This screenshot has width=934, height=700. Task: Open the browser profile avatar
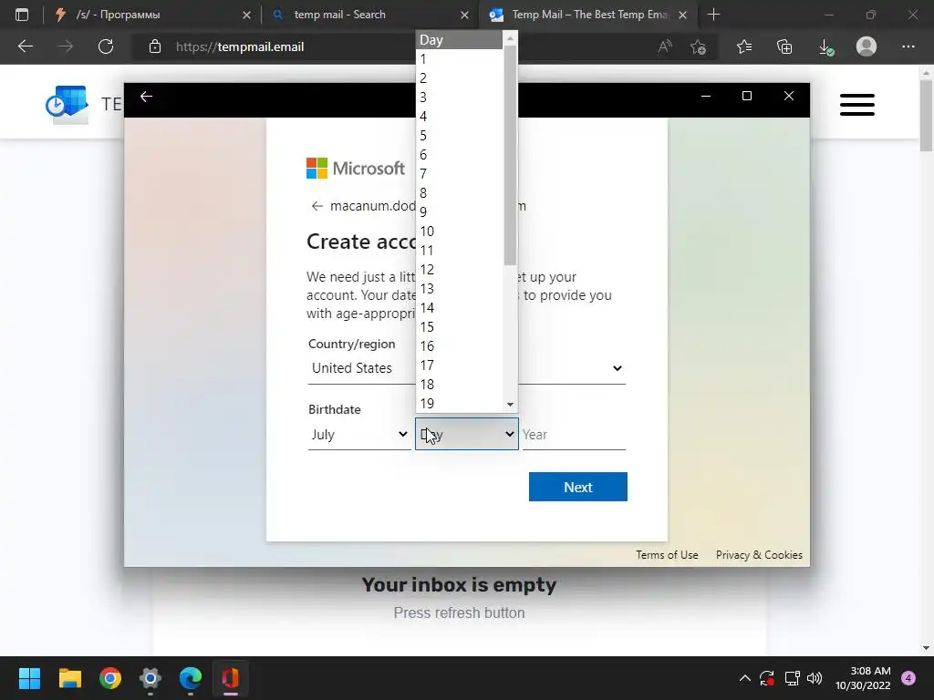(867, 46)
